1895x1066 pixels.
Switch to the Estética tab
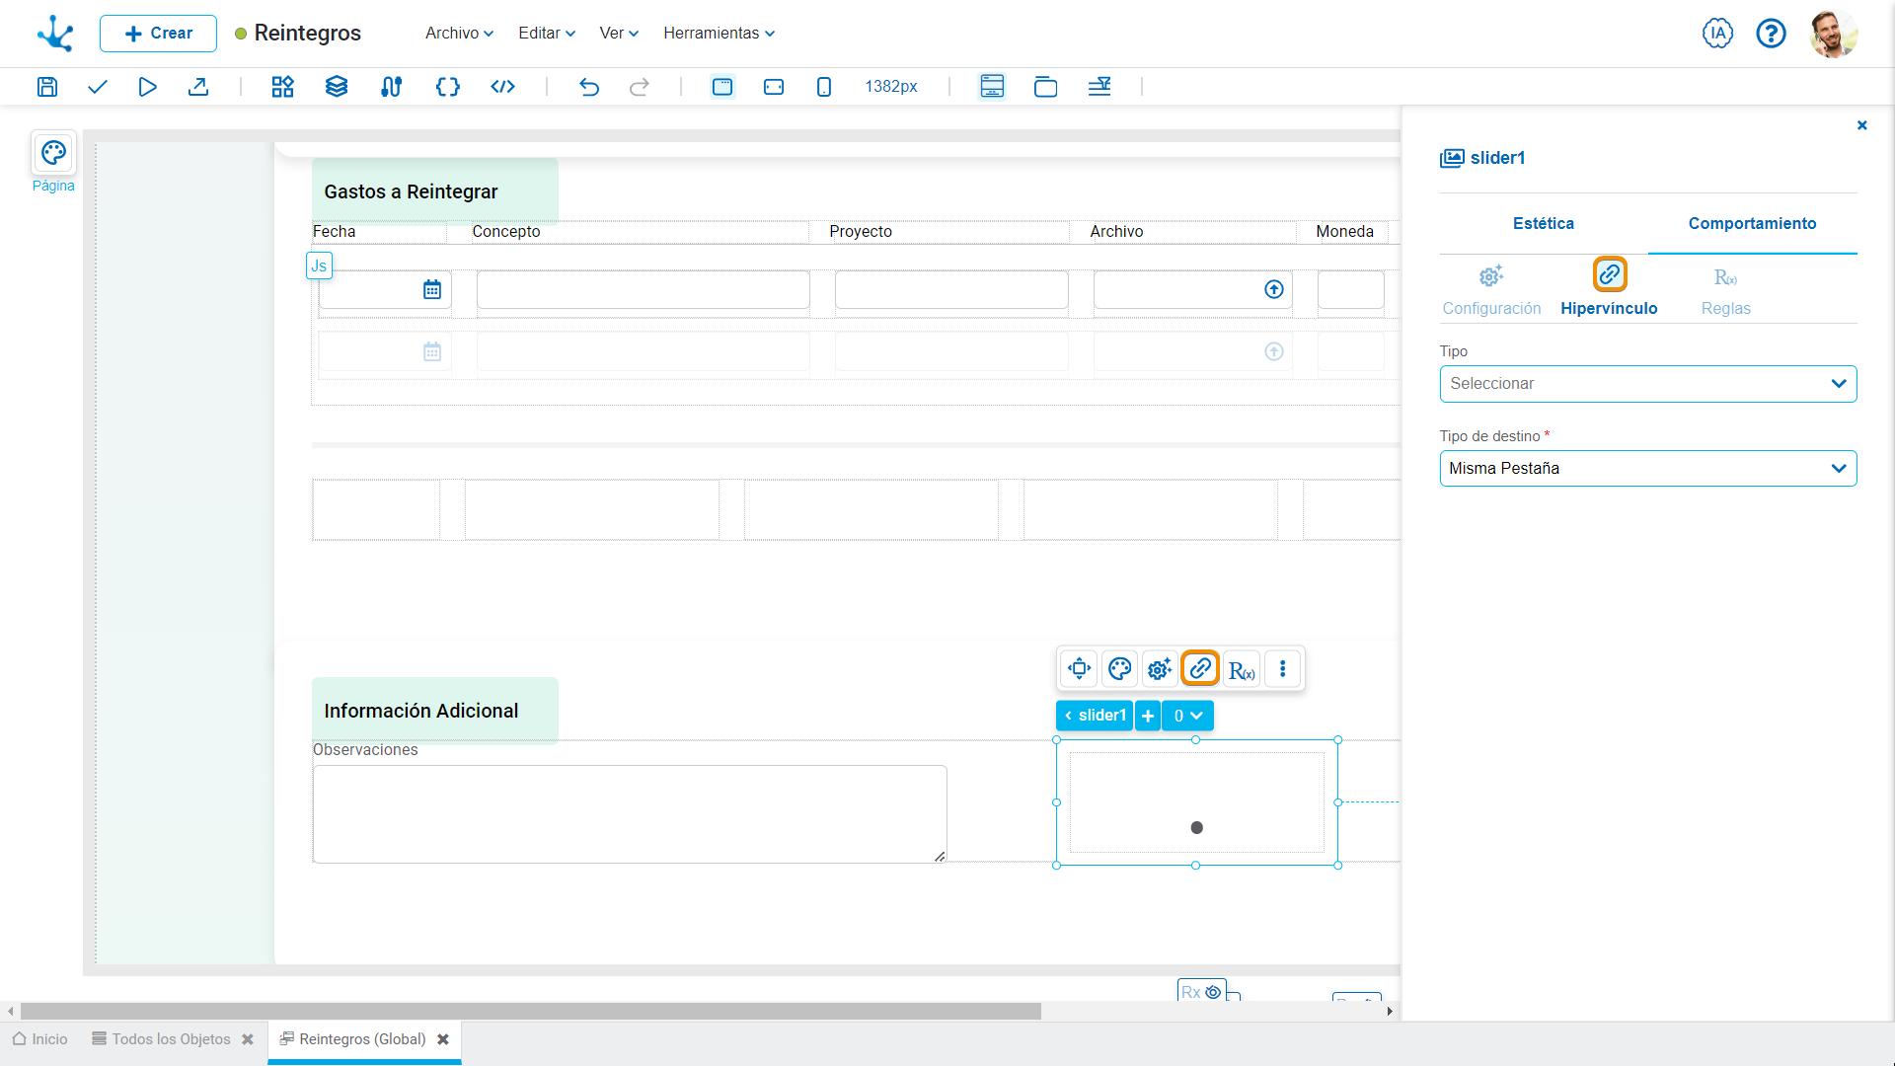pos(1544,224)
